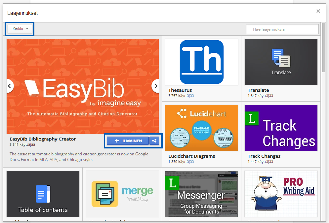
Task: Click the Hae laajennuksia search field
Action: [282, 29]
